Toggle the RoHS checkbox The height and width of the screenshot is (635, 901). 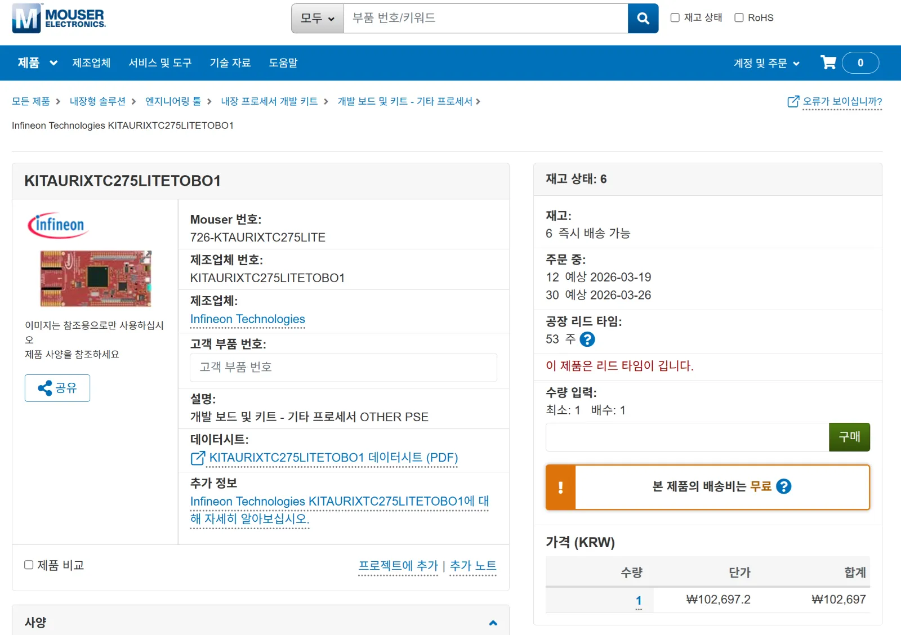[x=739, y=18]
